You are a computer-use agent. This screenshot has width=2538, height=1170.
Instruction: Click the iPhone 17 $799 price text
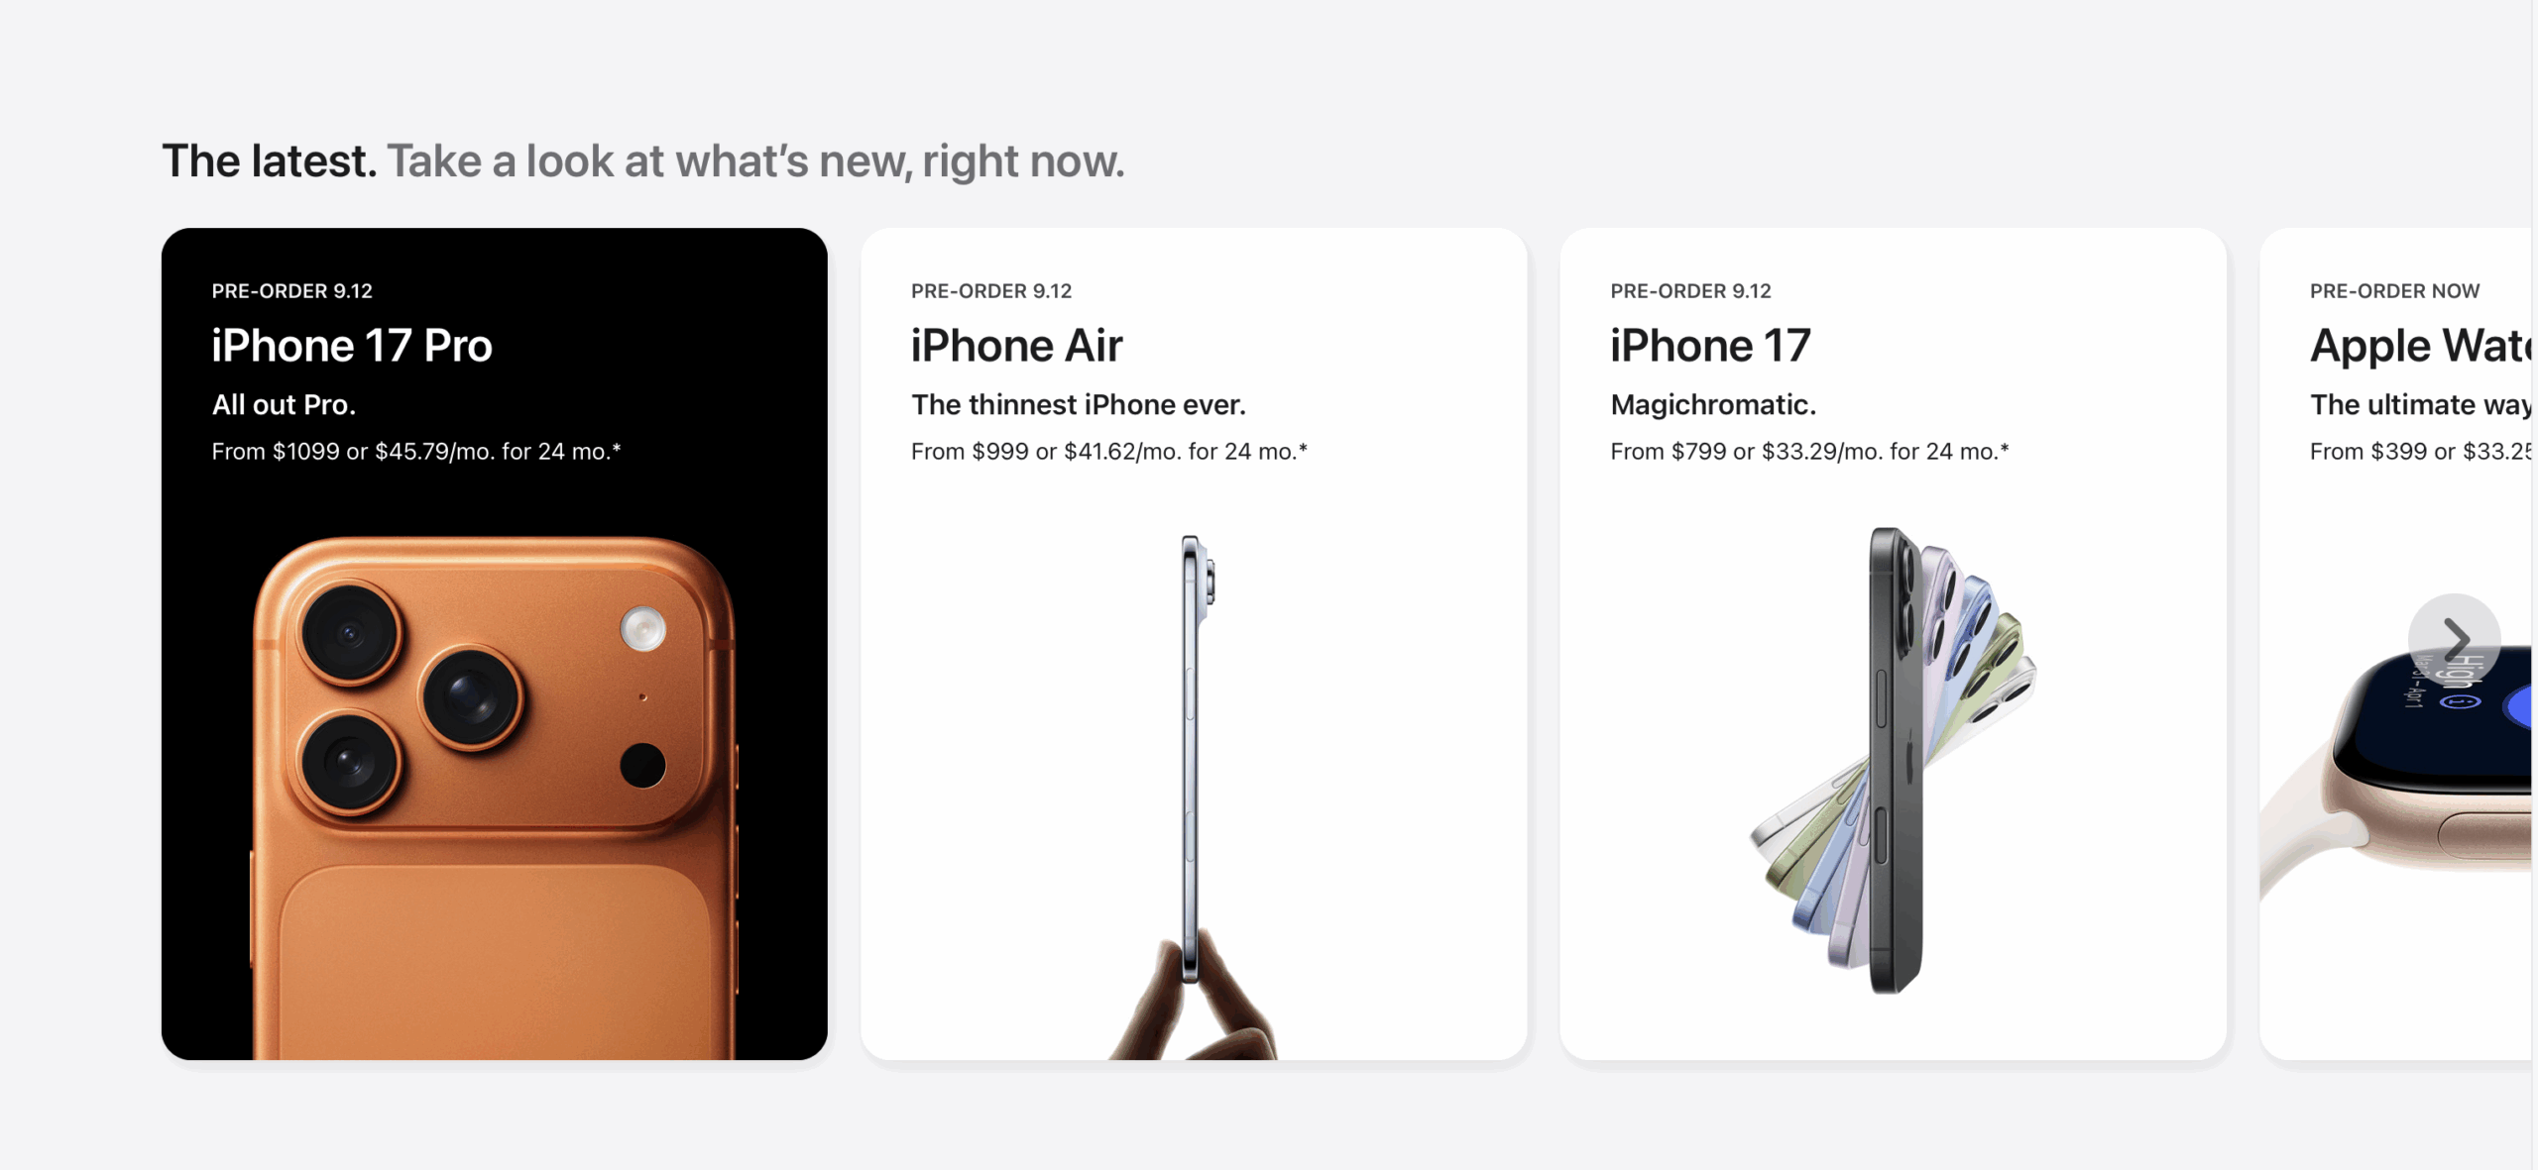click(1809, 452)
